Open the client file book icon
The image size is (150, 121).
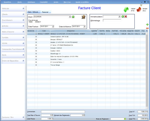click(83, 17)
